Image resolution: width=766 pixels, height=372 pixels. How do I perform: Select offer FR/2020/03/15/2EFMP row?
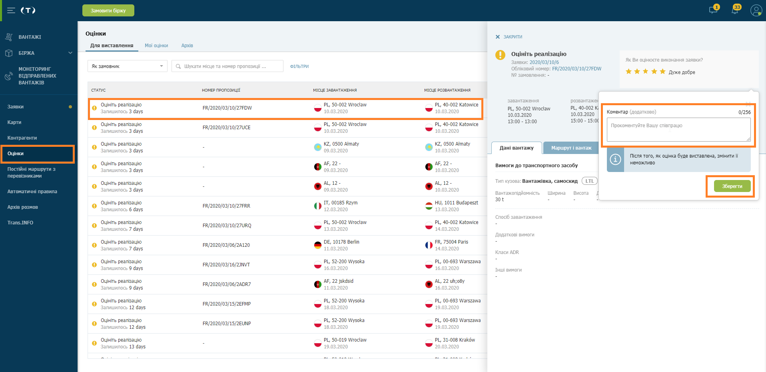pos(287,304)
